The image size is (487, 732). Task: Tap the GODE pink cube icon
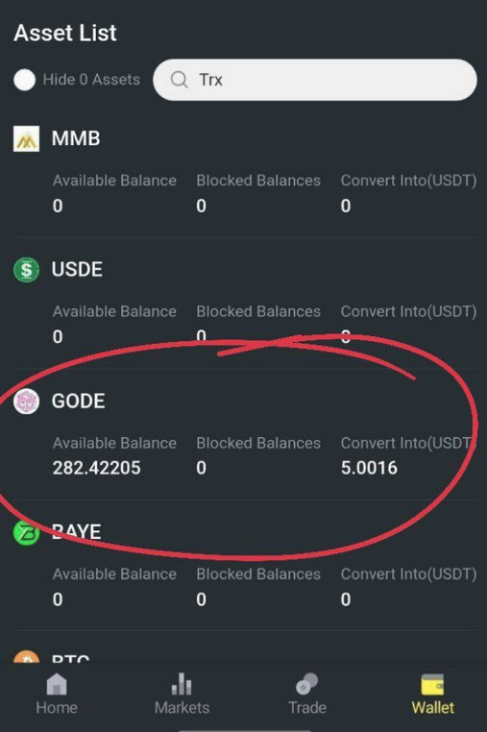(x=26, y=402)
